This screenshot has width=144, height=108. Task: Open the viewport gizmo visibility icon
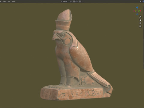(x=141, y=1)
